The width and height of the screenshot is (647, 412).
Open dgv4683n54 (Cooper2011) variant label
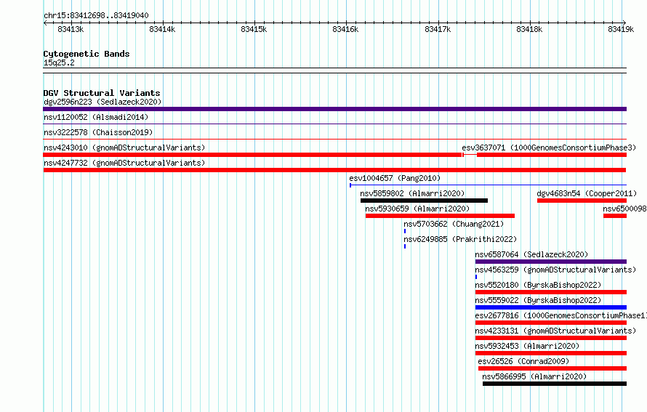pos(587,193)
